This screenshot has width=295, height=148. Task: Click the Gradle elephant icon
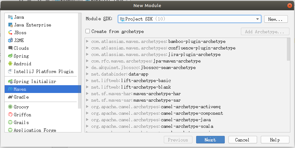[x=11, y=97]
